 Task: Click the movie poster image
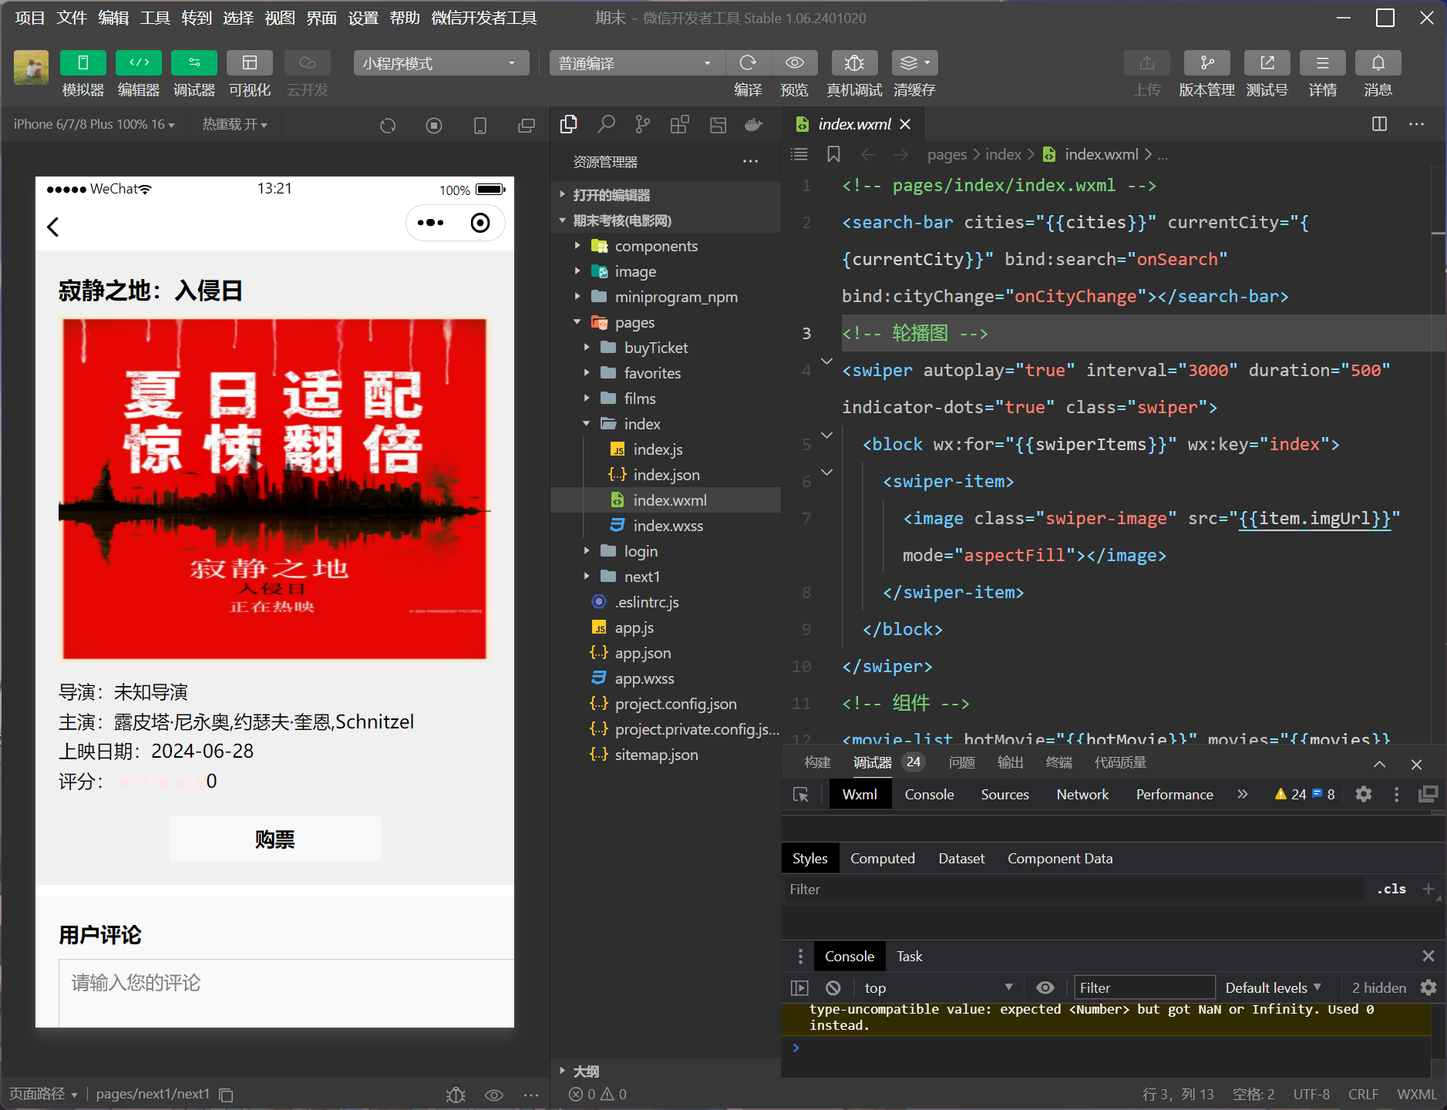274,489
